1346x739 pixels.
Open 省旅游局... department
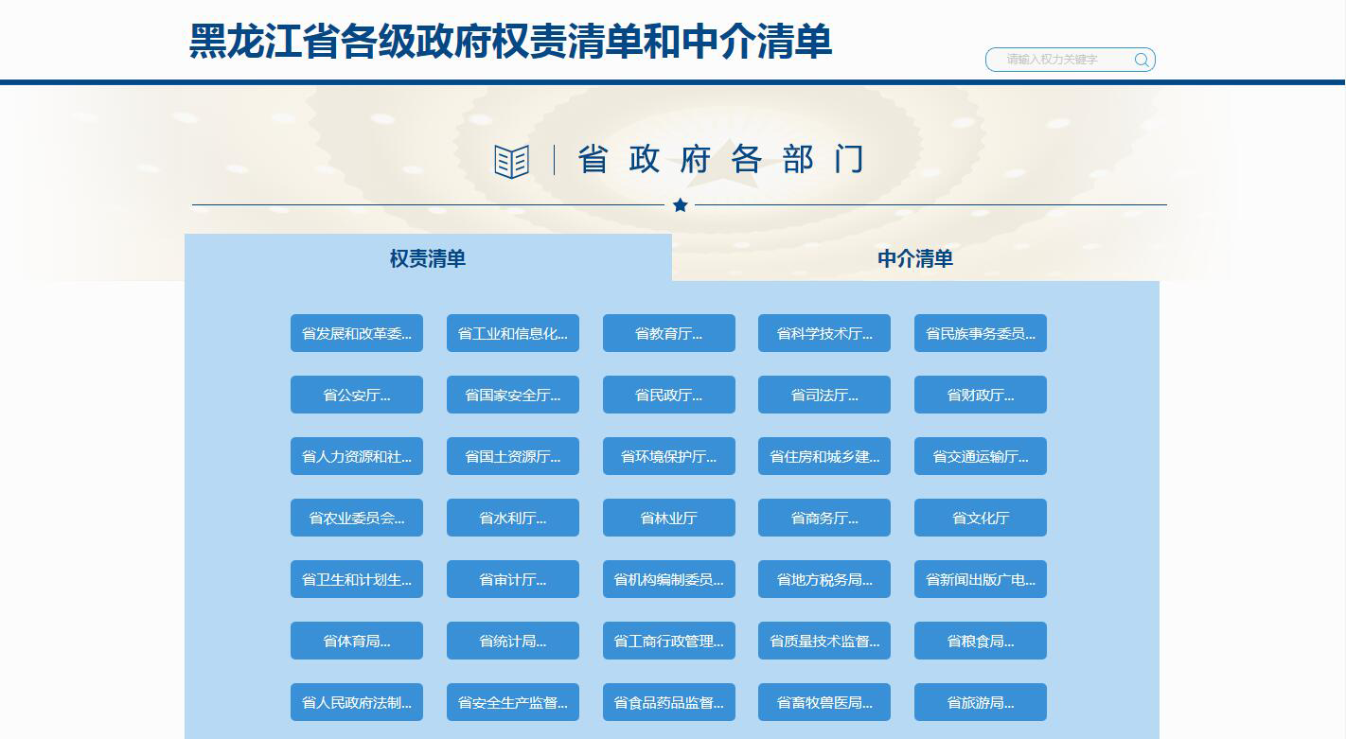[x=981, y=702]
